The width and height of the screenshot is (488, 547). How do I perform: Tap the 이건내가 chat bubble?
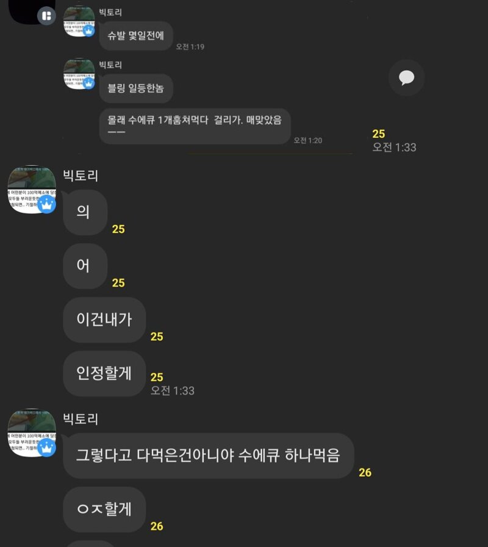(104, 320)
